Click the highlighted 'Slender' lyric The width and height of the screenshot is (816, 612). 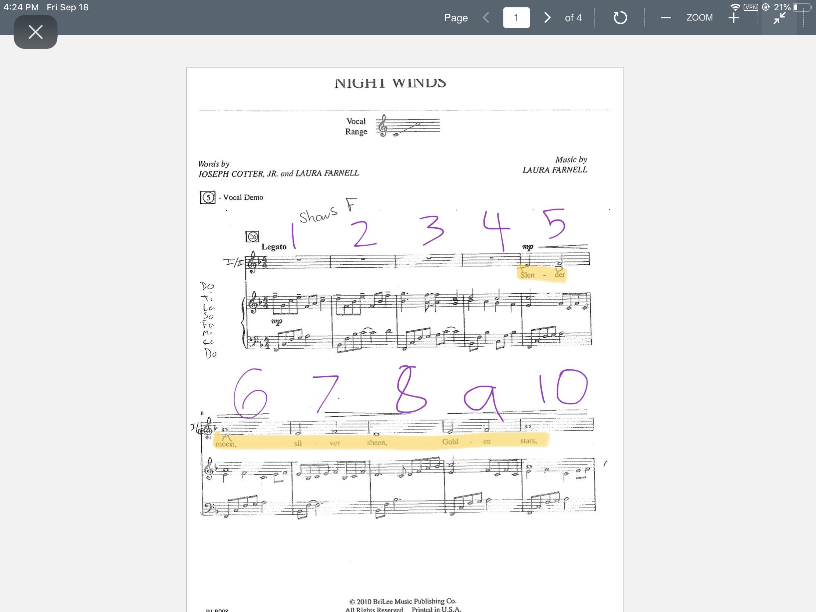pyautogui.click(x=542, y=275)
